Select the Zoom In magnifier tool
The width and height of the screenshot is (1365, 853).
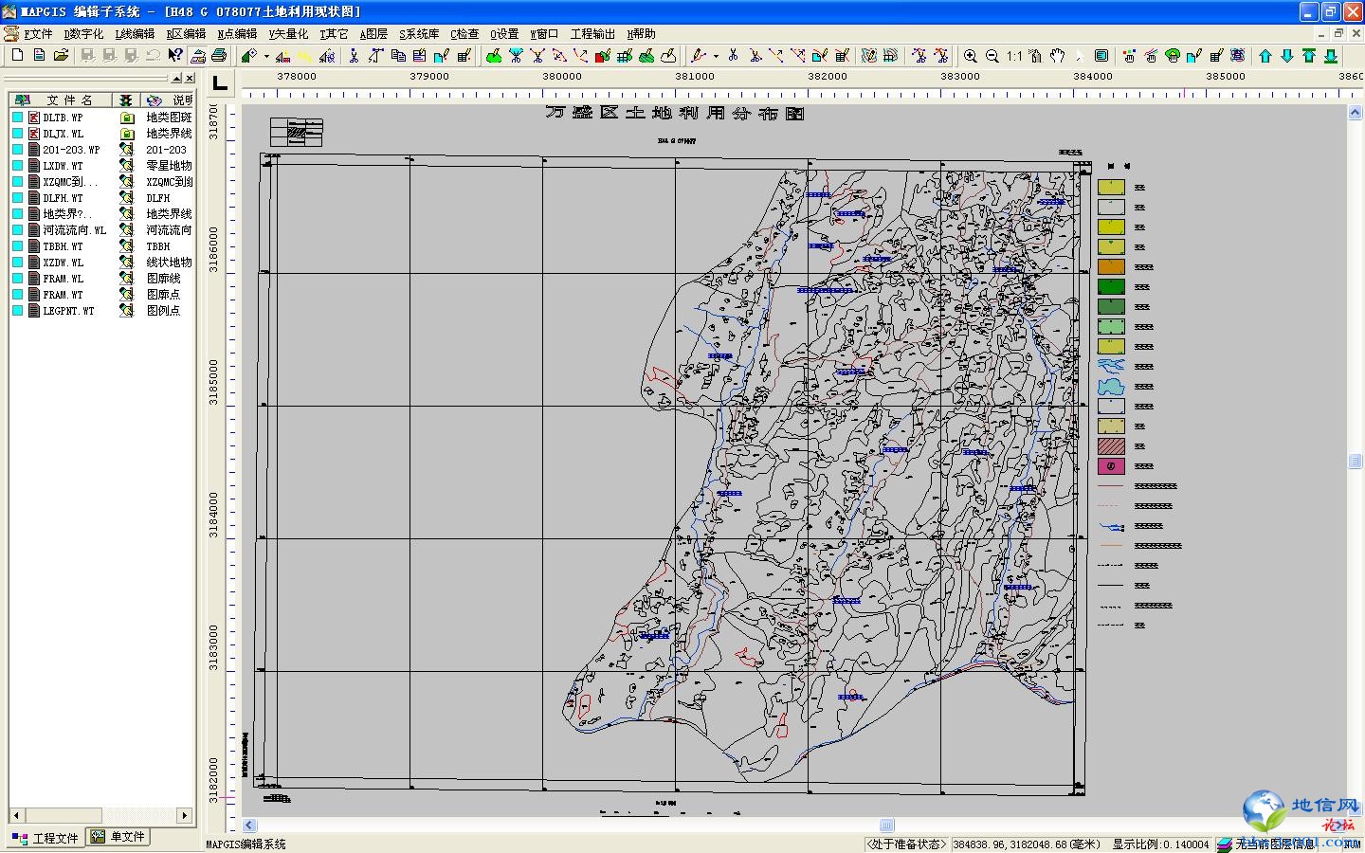click(970, 56)
